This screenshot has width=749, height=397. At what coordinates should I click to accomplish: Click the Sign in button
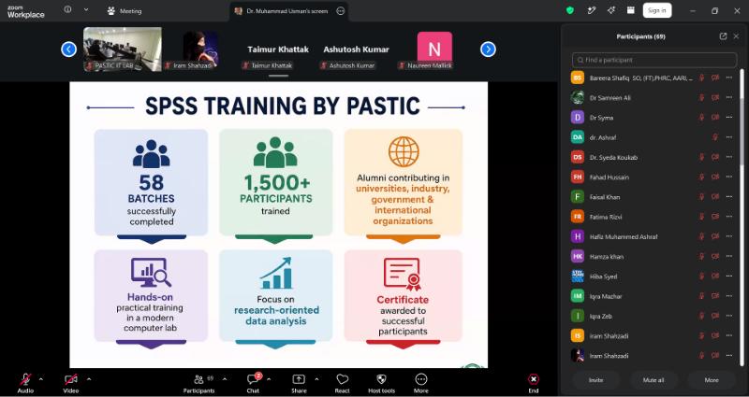[x=657, y=10]
